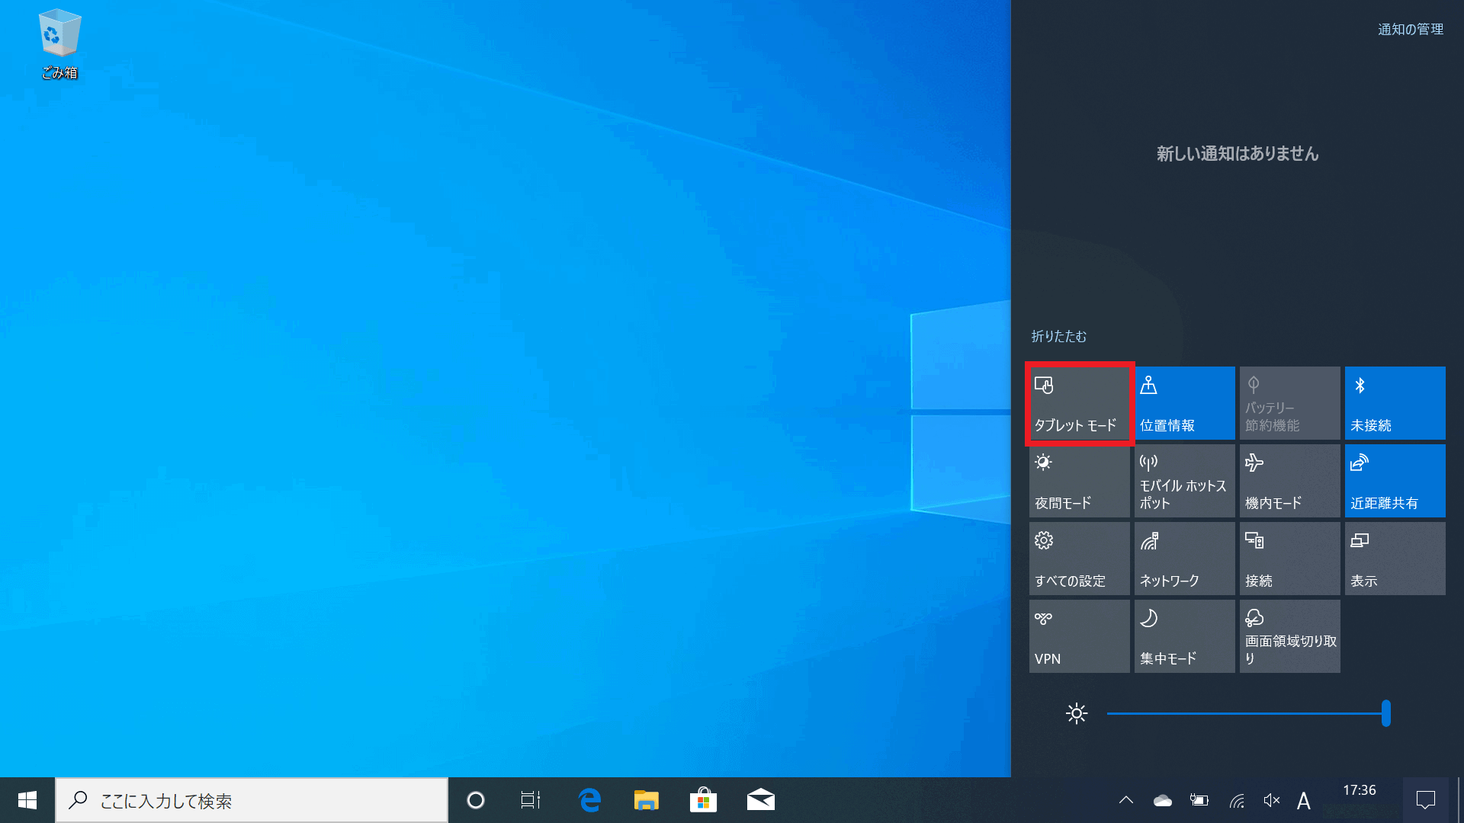Toggle the 位置情報 location tile
1464x823 pixels.
coord(1184,403)
